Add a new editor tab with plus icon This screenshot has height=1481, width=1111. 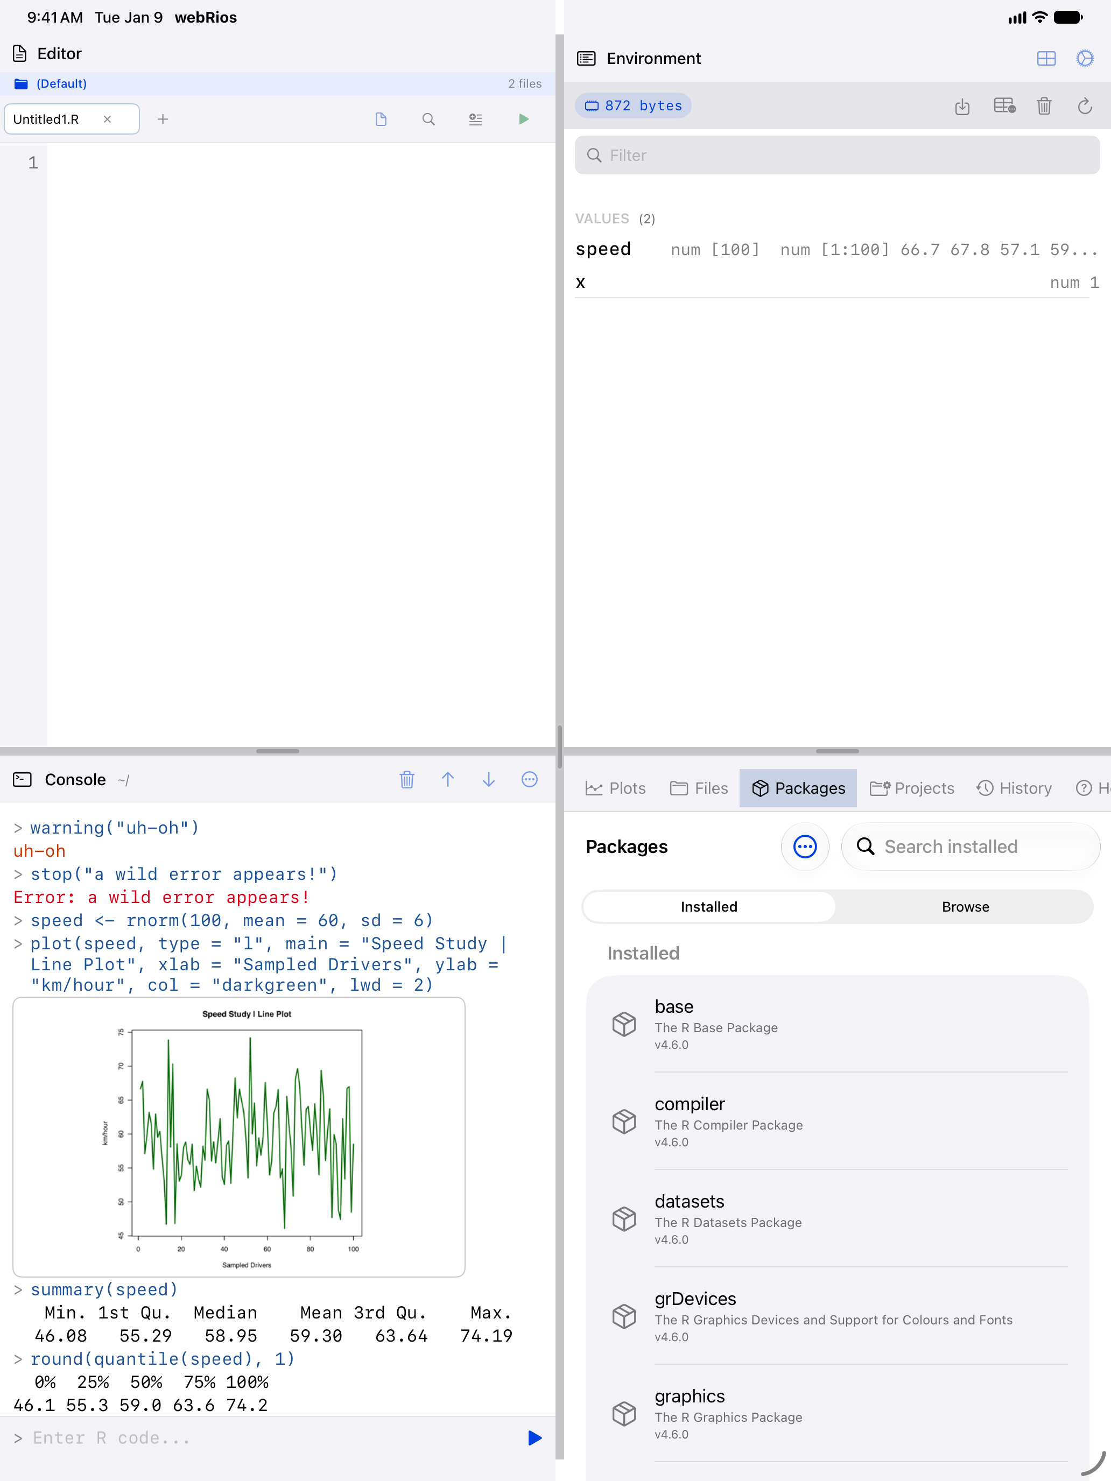163,119
